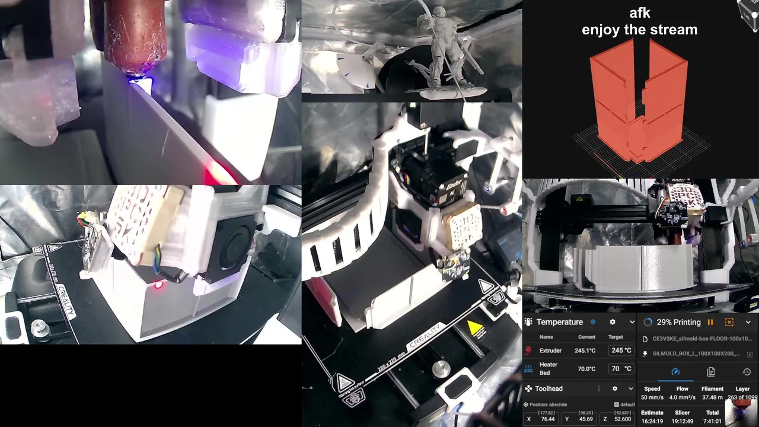The image size is (759, 427).
Task: Click the 29% Printing progress spinner
Action: tap(648, 322)
